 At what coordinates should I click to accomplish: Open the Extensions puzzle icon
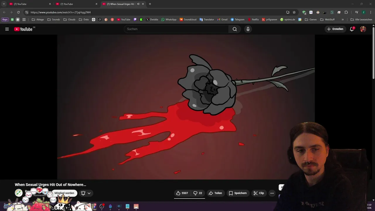346,12
